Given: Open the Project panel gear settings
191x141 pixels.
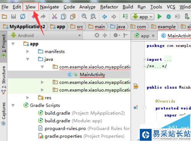Looking at the screenshot, I should point(117,35).
